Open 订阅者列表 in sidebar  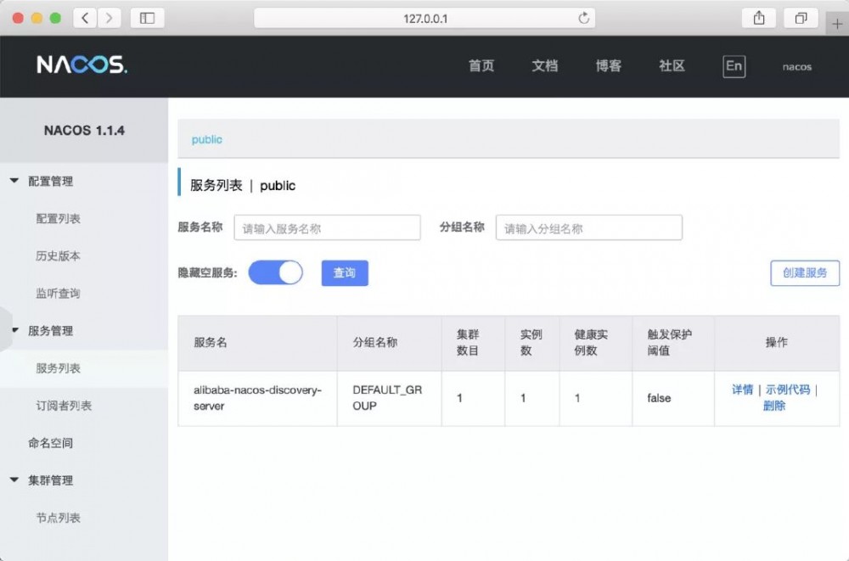(64, 406)
